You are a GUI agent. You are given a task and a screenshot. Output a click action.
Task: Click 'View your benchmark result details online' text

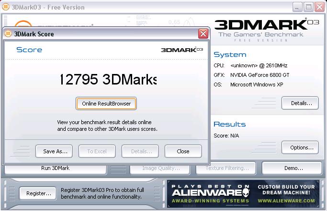pyautogui.click(x=104, y=122)
